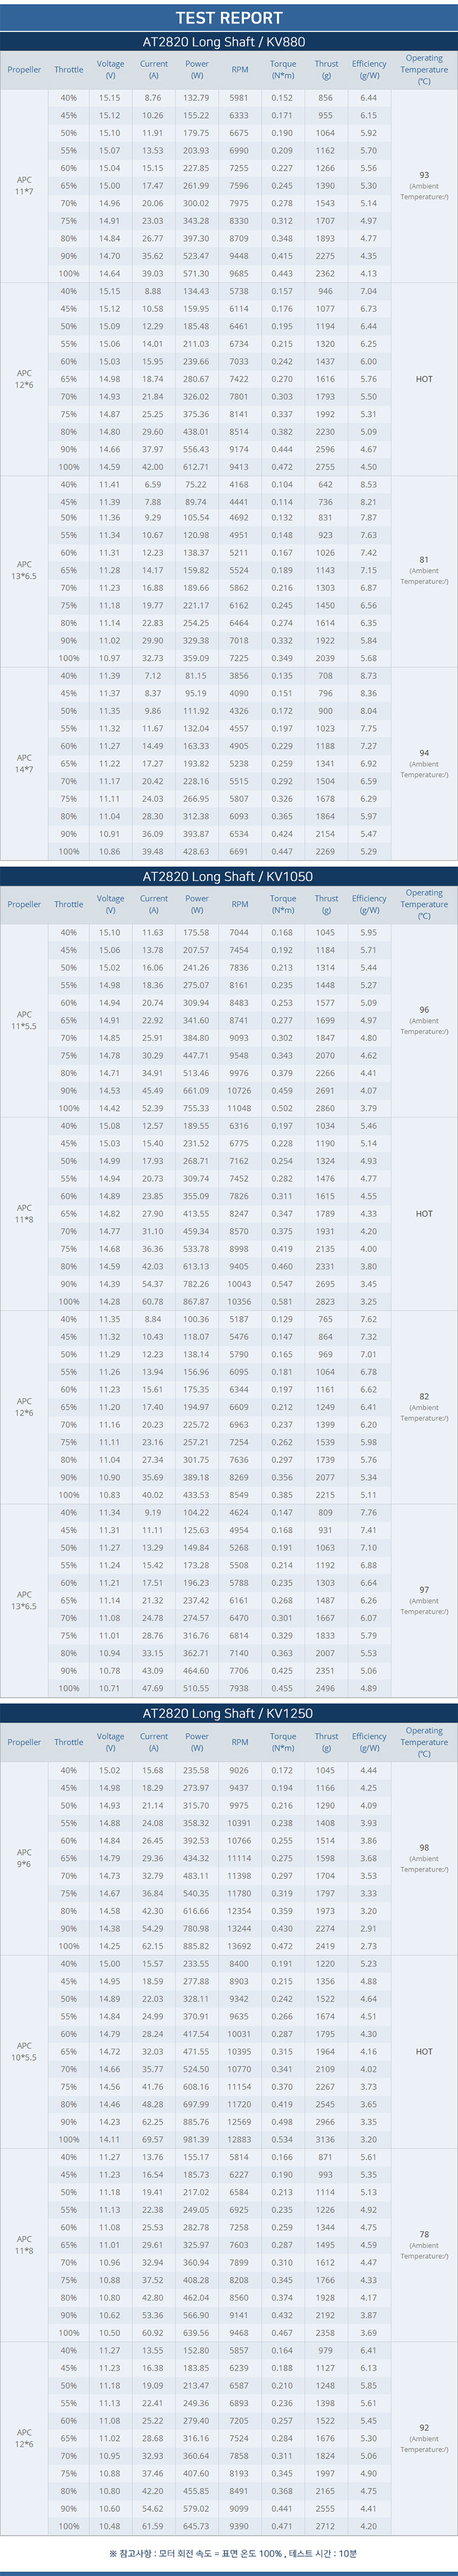Image resolution: width=458 pixels, height=2576 pixels.
Task: Select Operating Temperature header in KV1250 table
Action: [x=424, y=1742]
